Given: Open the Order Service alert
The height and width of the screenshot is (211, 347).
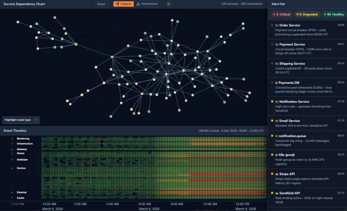Looking at the screenshot, I should tap(307, 30).
